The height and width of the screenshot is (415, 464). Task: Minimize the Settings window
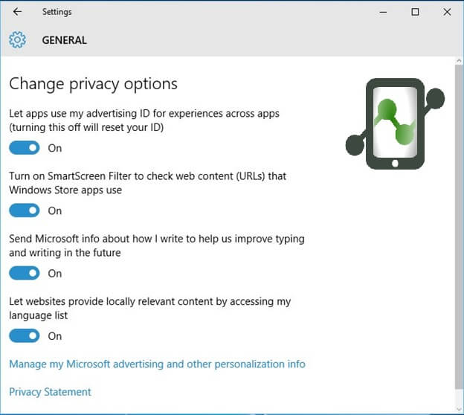click(383, 12)
